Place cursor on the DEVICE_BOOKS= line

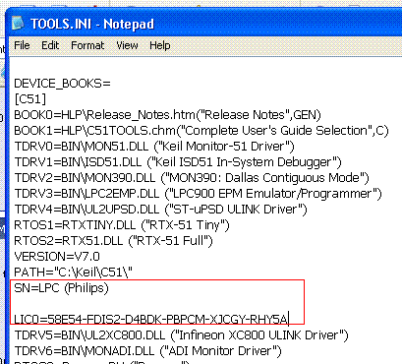[x=62, y=84]
